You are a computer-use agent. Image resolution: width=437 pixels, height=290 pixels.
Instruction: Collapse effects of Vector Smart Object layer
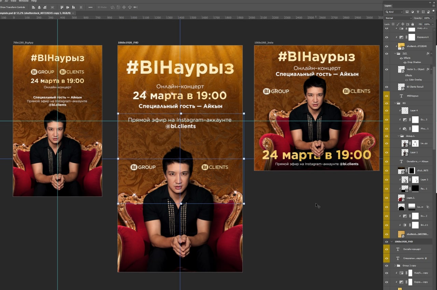[431, 69]
